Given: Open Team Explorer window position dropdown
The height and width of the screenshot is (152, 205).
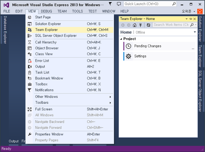Looking at the screenshot, I should pyautogui.click(x=186, y=19).
